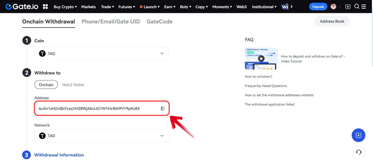Viewport: 373px width, 163px height.
Task: Play the deposit and withdraw video tutorial thumbnail
Action: (x=261, y=58)
